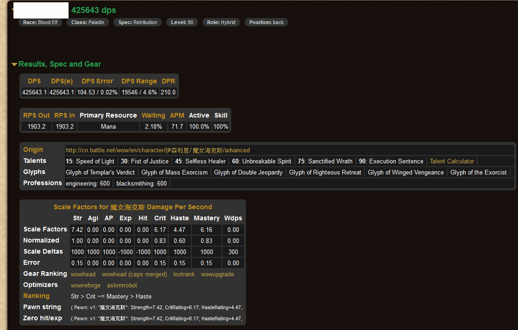
Task: Click the blacksmithing: 600 profession
Action: click(141, 183)
